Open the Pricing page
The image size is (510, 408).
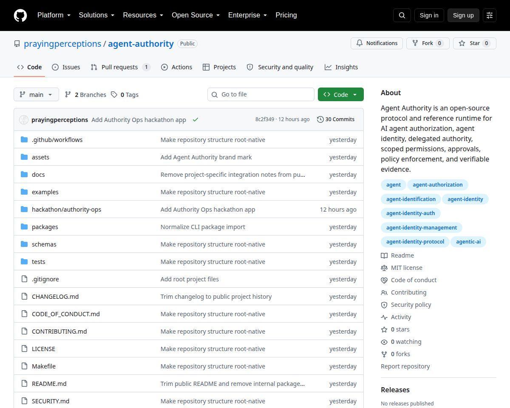[286, 15]
